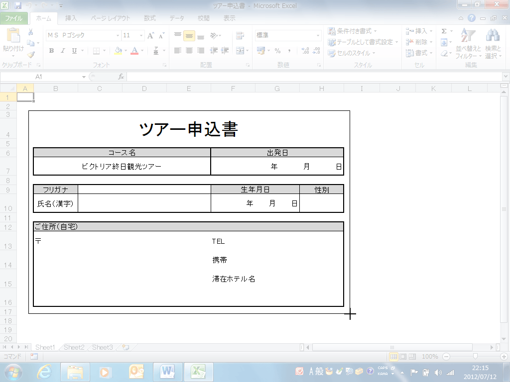Switch to the 挿入 ribbon tab
510x382 pixels.
(71, 18)
